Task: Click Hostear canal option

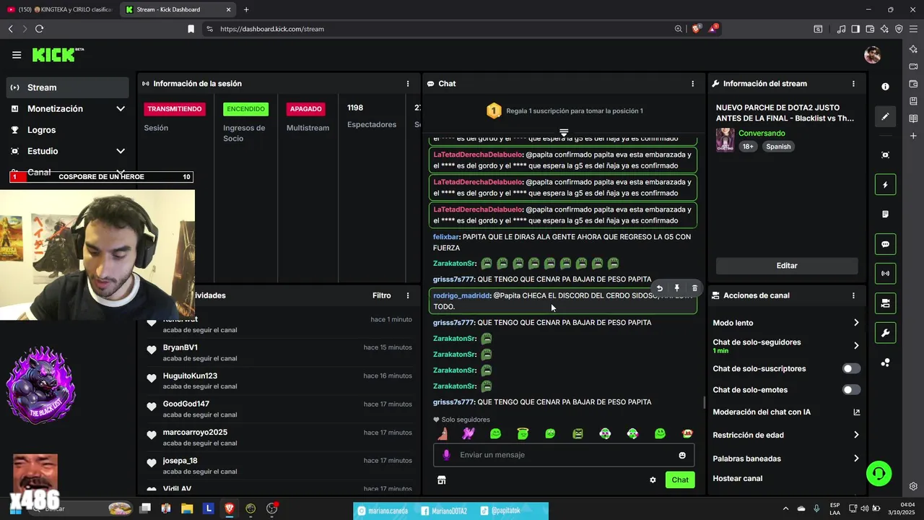Action: (737, 479)
